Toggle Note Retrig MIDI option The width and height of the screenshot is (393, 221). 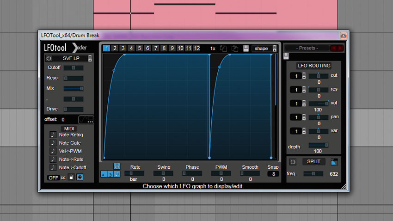pyautogui.click(x=53, y=135)
